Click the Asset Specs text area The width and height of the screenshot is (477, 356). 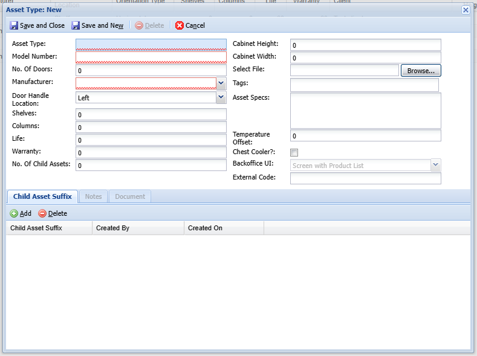coord(365,111)
